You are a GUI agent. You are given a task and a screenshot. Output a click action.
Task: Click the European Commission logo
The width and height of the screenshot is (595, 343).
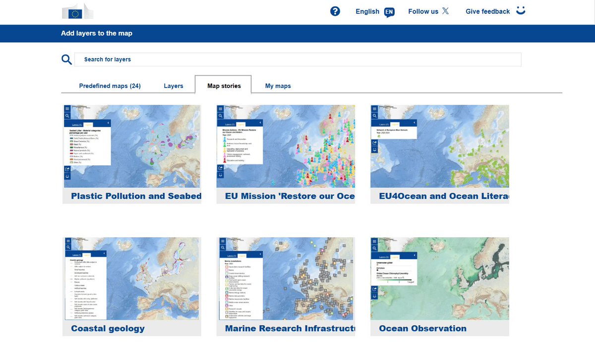tap(77, 11)
